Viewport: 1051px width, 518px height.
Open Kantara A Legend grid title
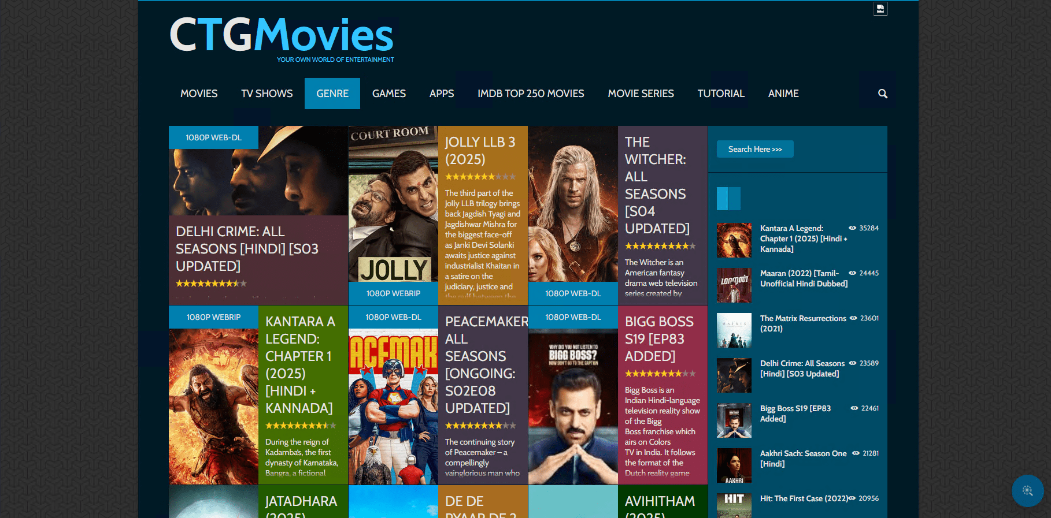(x=300, y=365)
